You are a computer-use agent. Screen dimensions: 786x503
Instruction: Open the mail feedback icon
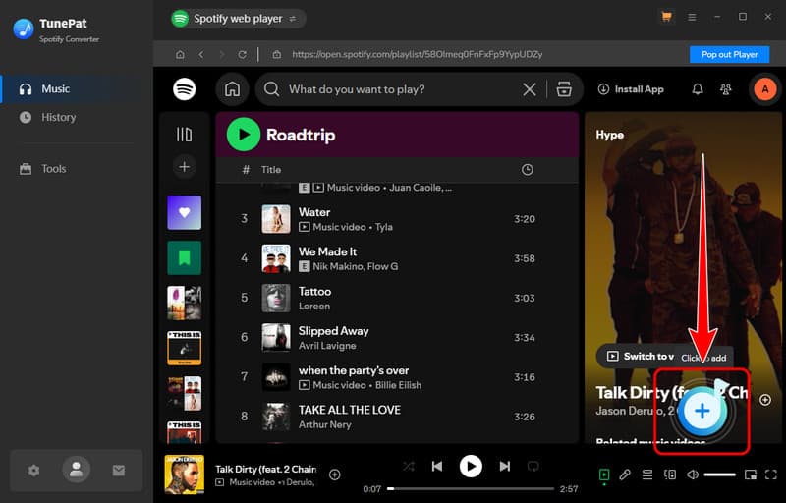(x=119, y=471)
